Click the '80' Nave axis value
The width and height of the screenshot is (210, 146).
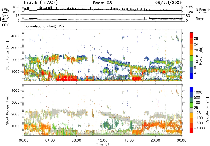point(188,16)
